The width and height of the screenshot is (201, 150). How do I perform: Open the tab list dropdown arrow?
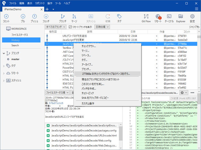(53, 9)
